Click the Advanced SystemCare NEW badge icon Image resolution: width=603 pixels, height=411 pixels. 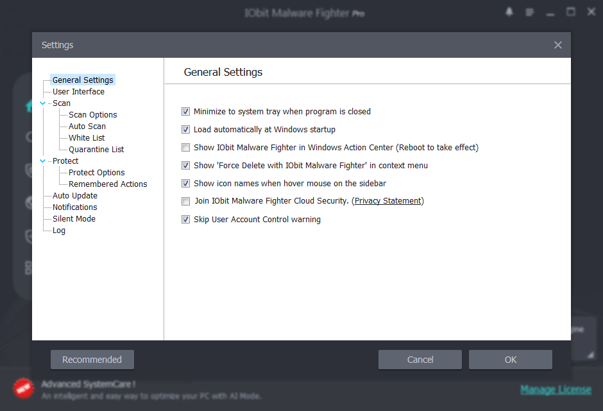tap(24, 389)
